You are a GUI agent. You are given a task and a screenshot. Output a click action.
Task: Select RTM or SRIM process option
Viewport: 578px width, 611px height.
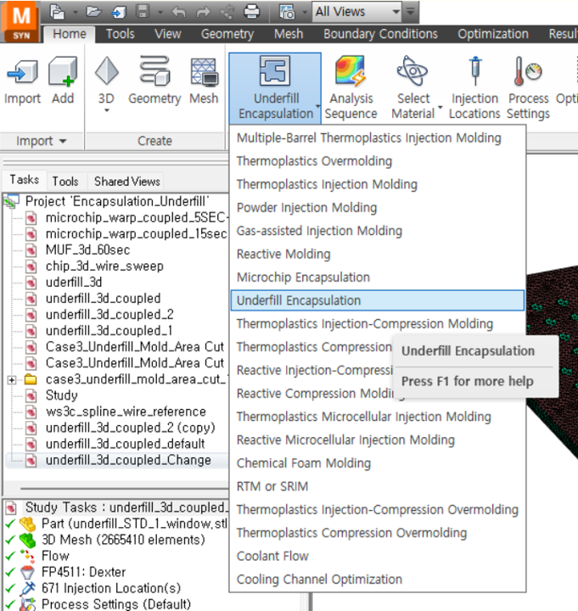[x=272, y=486]
